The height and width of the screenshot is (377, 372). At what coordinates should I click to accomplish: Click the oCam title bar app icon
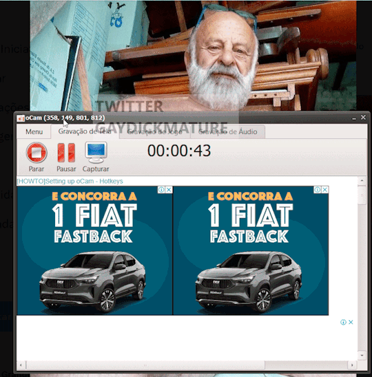click(21, 118)
